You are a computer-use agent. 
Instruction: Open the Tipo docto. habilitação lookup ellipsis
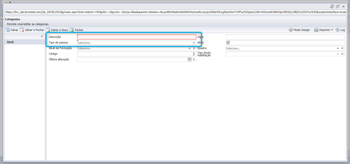point(338,54)
